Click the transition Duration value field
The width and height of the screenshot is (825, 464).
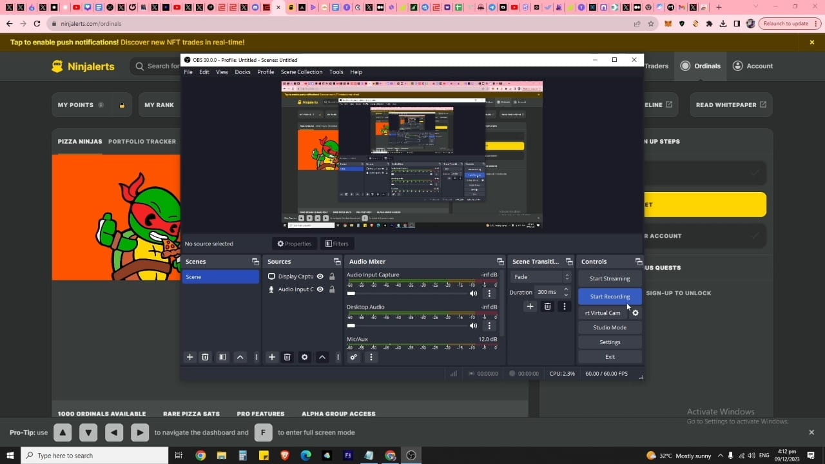click(x=548, y=292)
